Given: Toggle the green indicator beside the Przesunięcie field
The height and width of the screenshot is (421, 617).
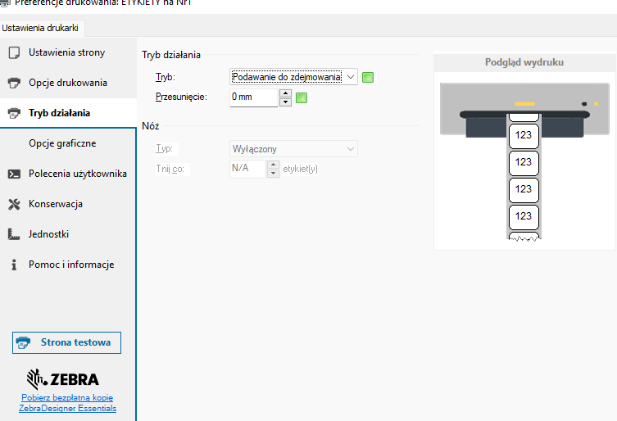Looking at the screenshot, I should point(301,98).
